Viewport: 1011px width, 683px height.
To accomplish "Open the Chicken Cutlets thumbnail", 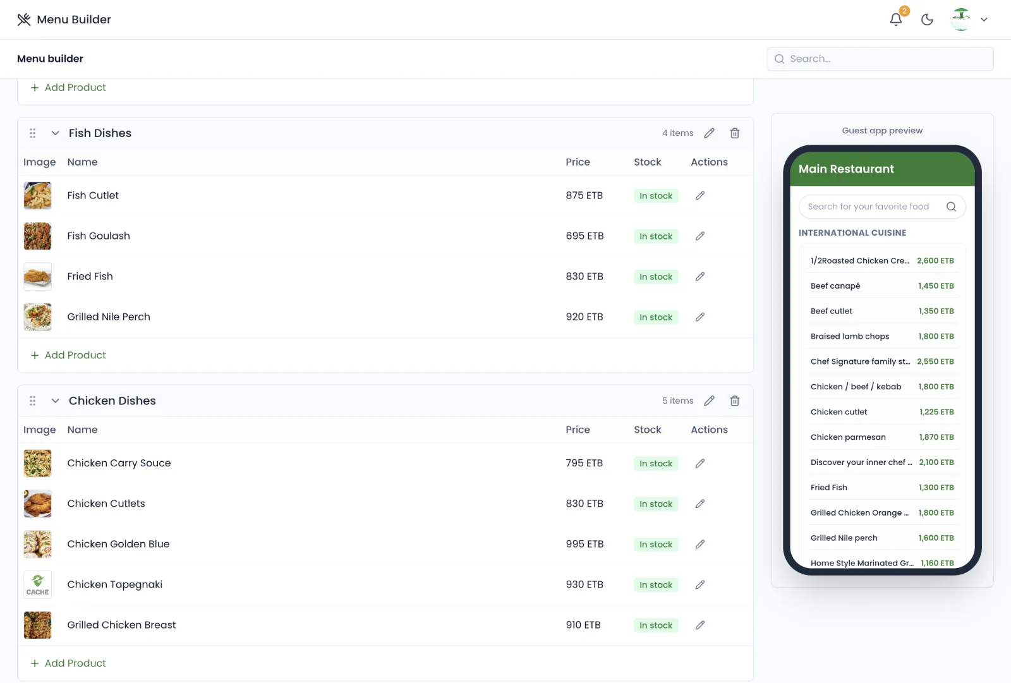I will click(37, 504).
